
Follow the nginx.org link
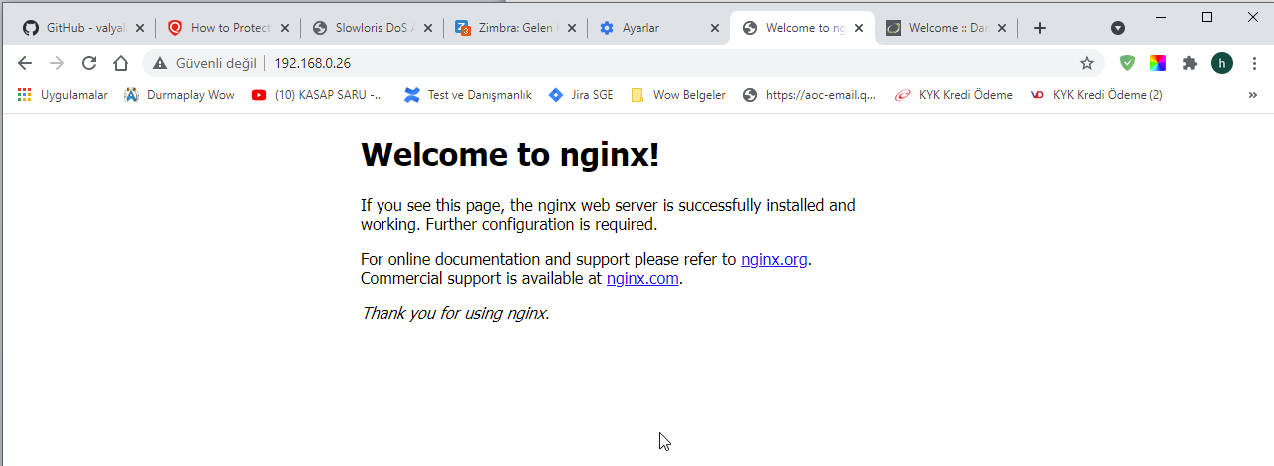(774, 260)
